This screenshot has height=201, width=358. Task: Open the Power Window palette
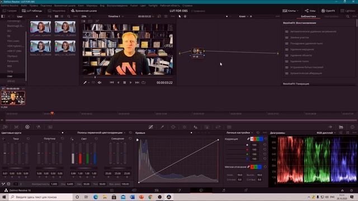pos(173,127)
